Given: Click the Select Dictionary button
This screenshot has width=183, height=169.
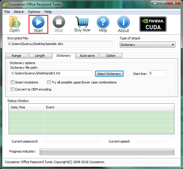Looking at the screenshot, I should click(109, 74).
